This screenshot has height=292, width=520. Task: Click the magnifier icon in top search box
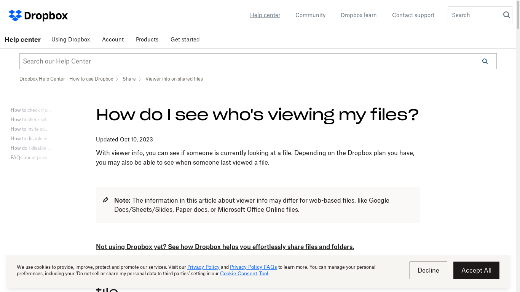point(506,15)
